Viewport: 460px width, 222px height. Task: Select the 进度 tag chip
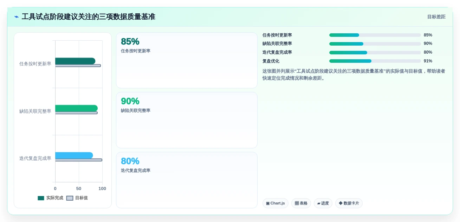click(x=323, y=203)
